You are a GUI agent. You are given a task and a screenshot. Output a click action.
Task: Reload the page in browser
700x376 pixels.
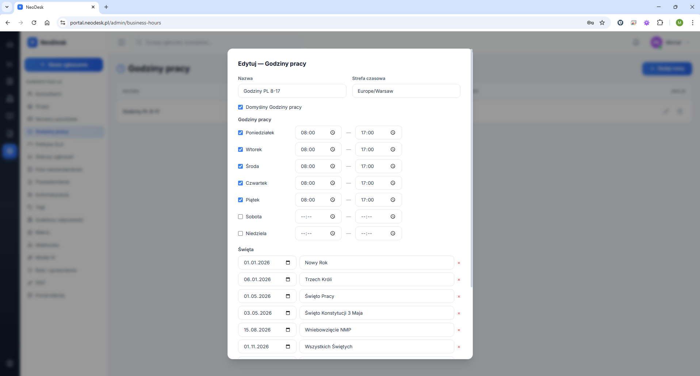(x=34, y=23)
